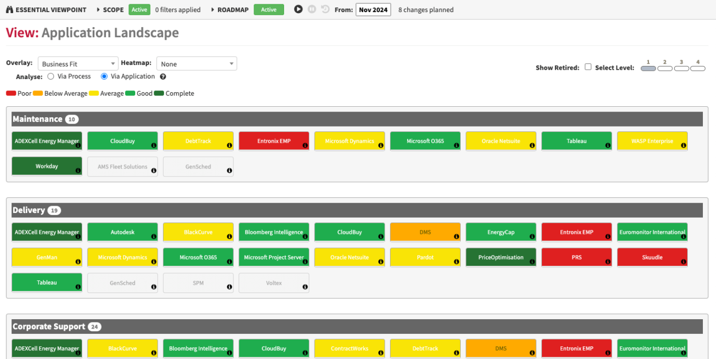Open the Essential Viewpoint binoculars icon
716x359 pixels.
coord(9,9)
